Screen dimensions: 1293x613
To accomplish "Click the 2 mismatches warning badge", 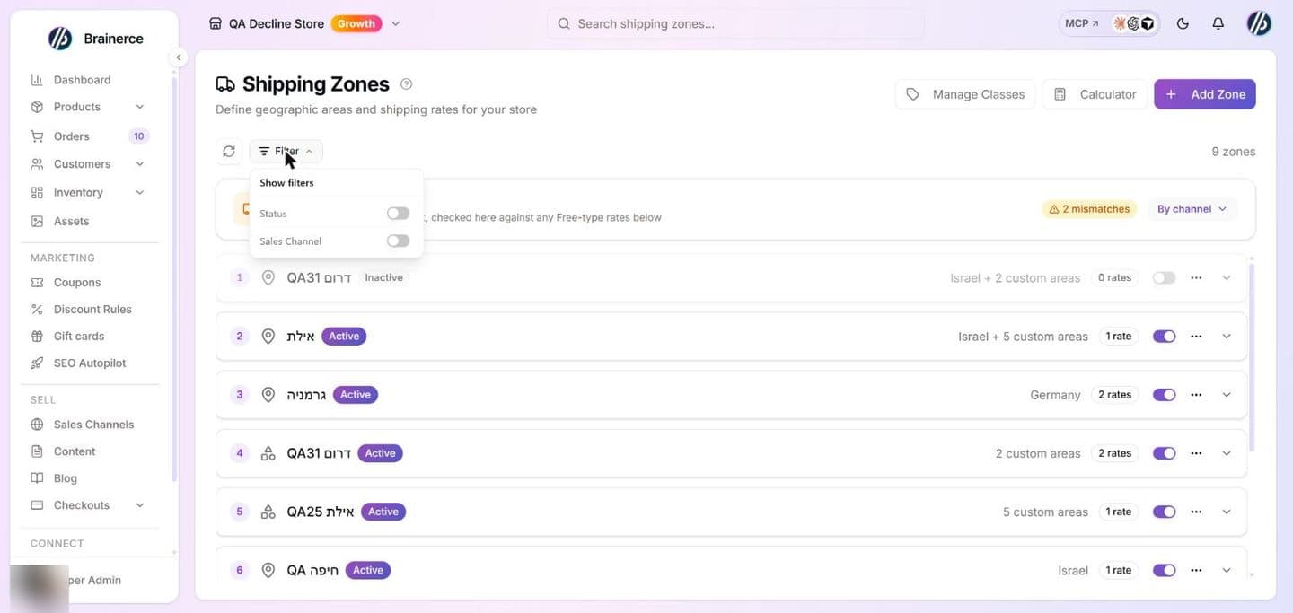I will (x=1089, y=209).
